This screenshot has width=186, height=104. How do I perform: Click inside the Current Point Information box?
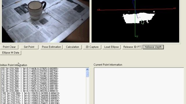click(139, 86)
